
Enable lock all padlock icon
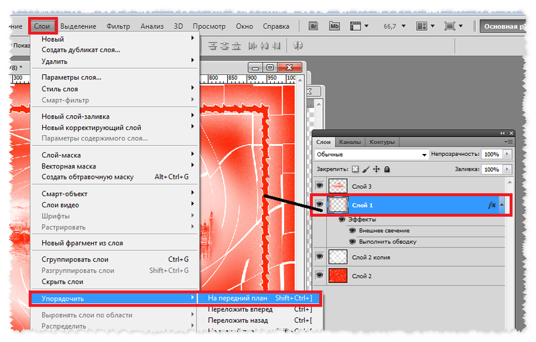click(387, 169)
